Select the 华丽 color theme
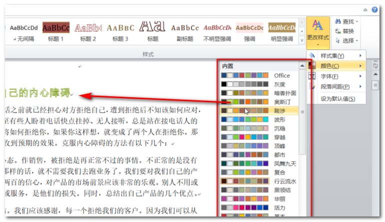The height and width of the screenshot is (222, 385). tap(259, 199)
